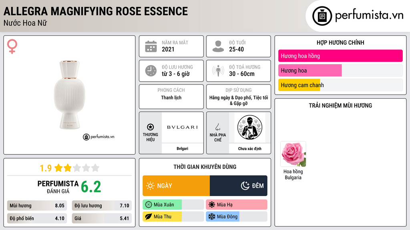Select the Ngày orange segment
This screenshot has height=230, width=410.
coord(176,186)
